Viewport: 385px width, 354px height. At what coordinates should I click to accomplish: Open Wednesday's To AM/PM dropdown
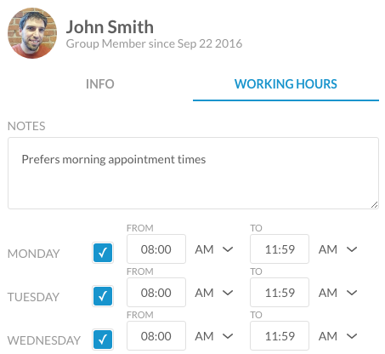(x=337, y=336)
